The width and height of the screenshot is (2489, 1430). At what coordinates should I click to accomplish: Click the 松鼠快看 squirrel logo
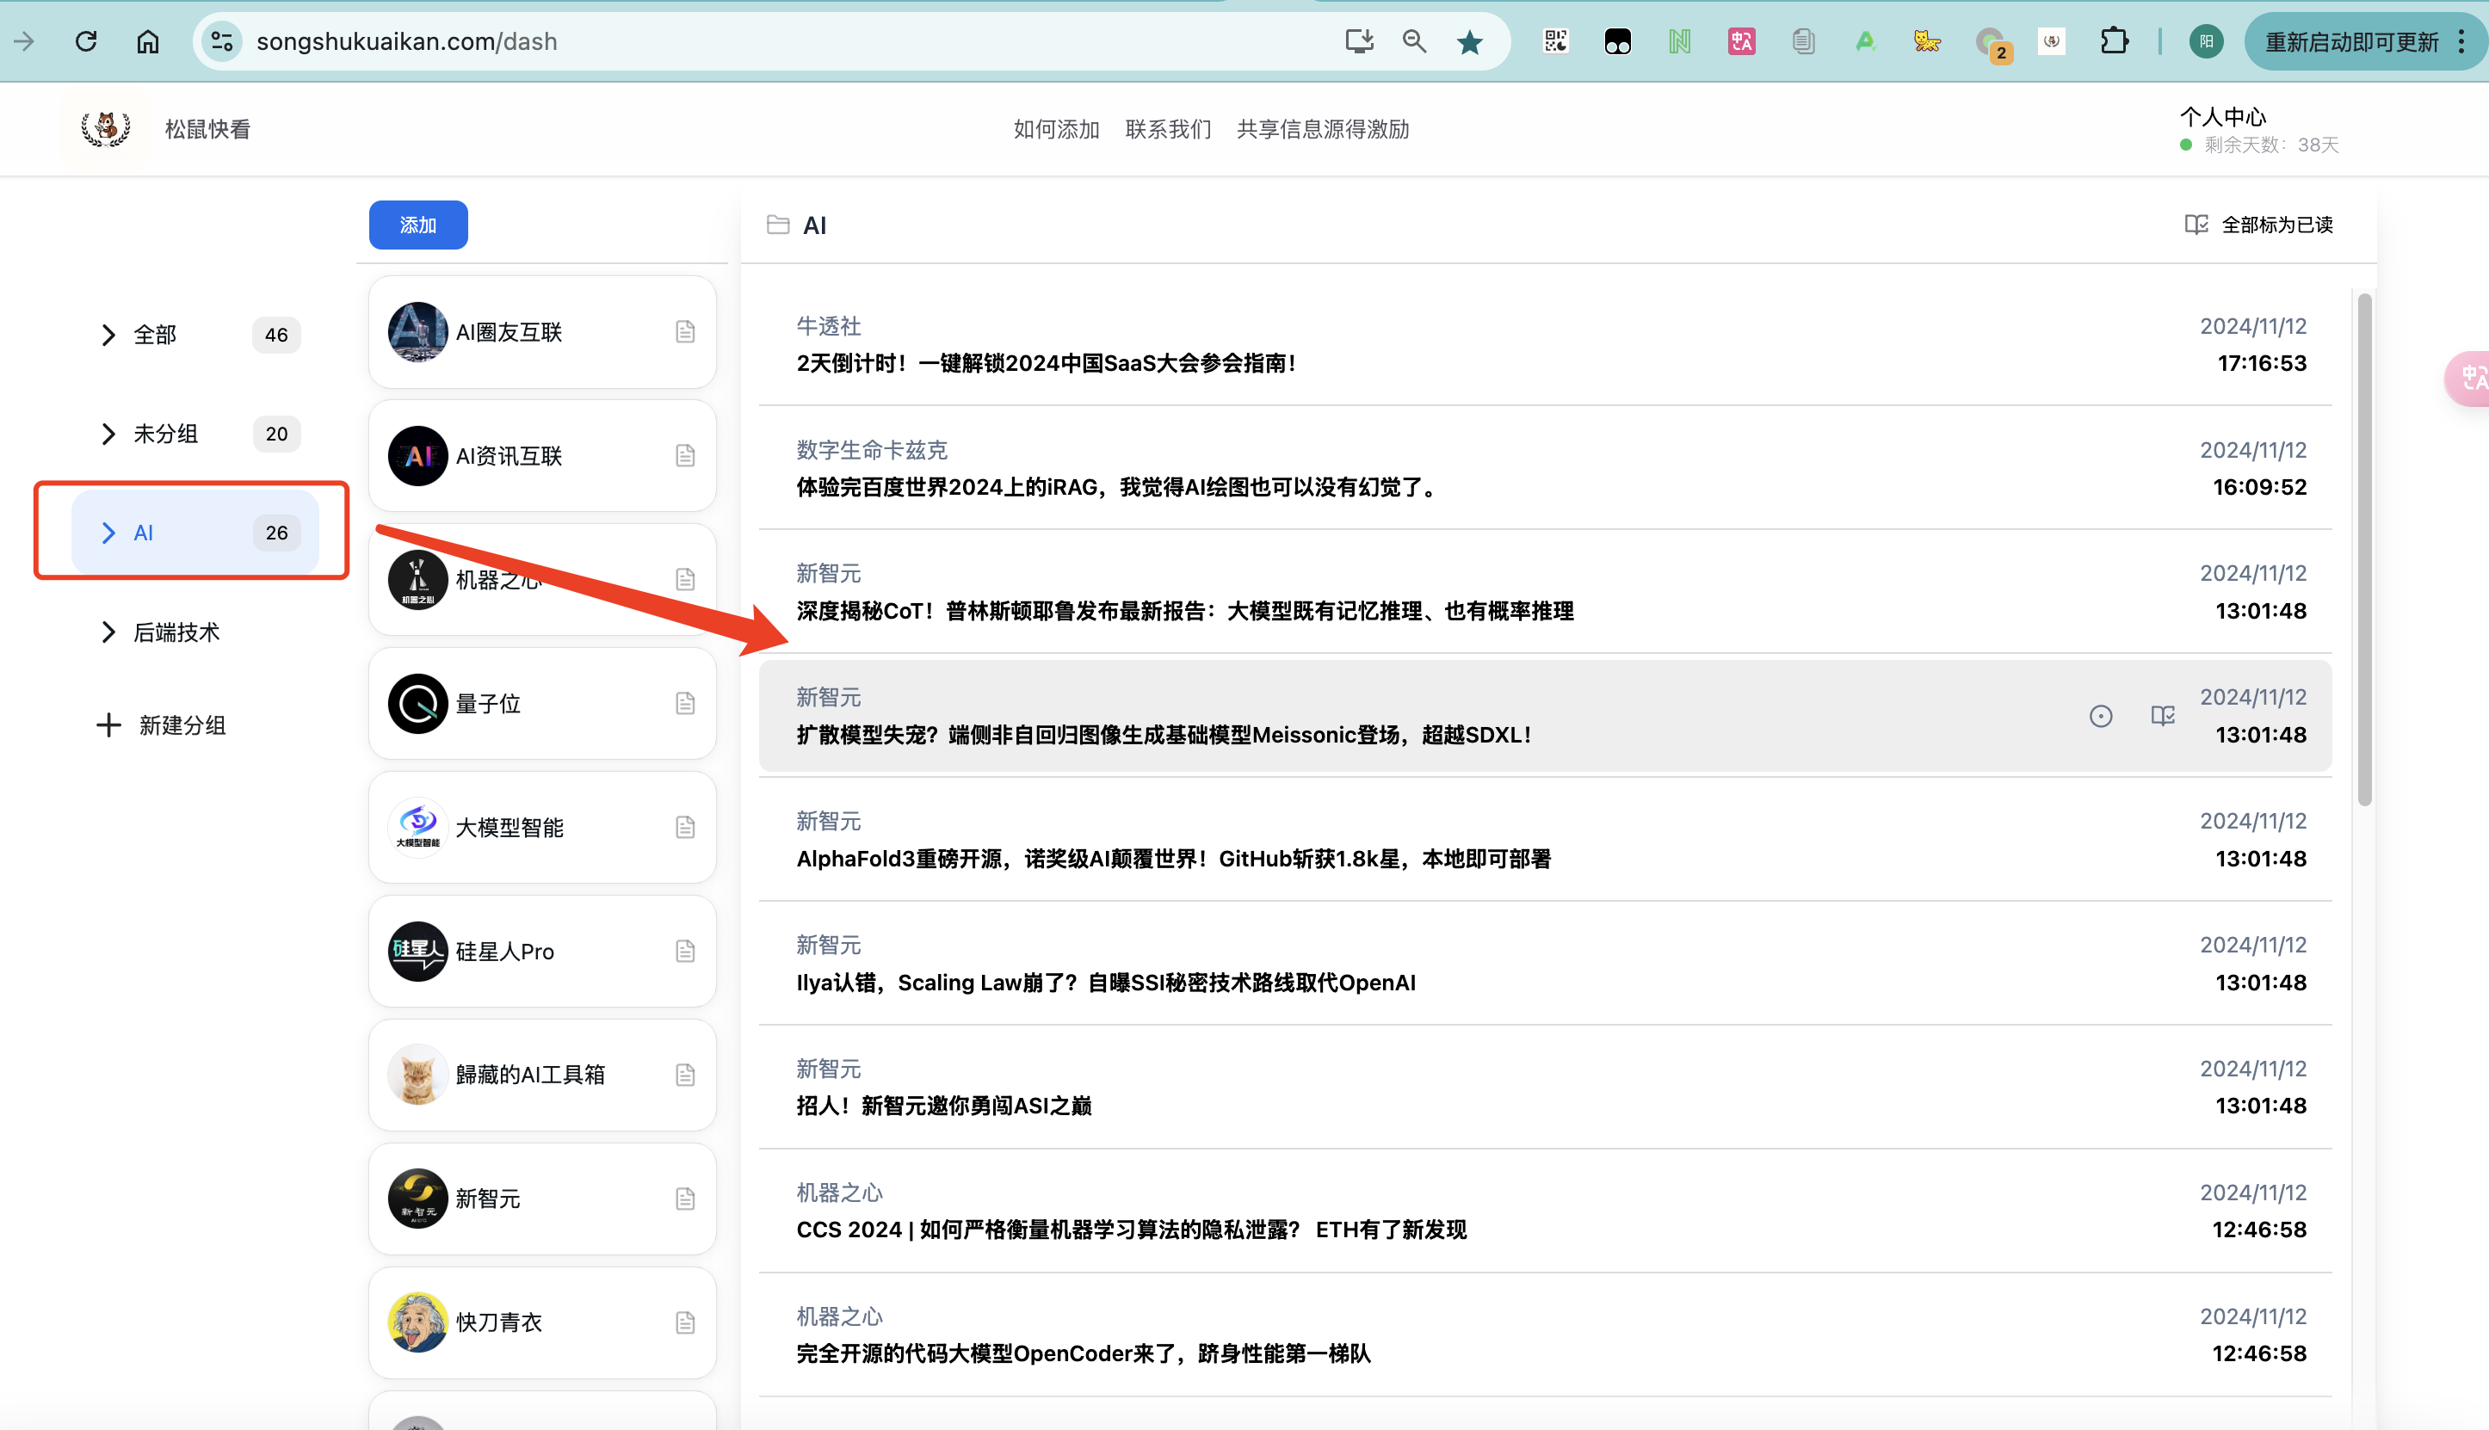click(x=106, y=129)
